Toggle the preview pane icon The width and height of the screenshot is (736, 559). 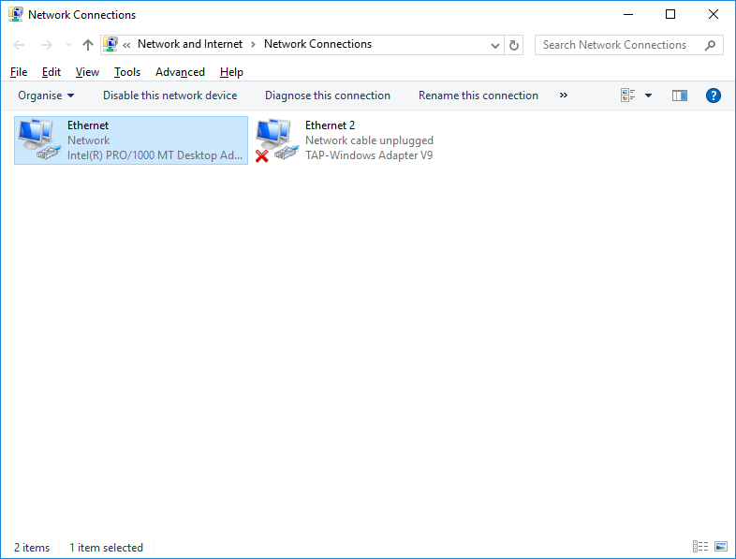680,96
